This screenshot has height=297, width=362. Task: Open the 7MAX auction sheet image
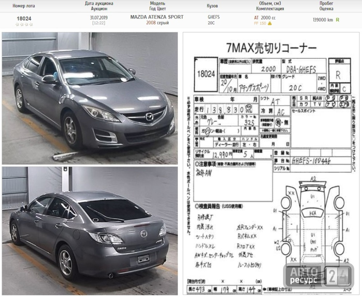pos(271,164)
